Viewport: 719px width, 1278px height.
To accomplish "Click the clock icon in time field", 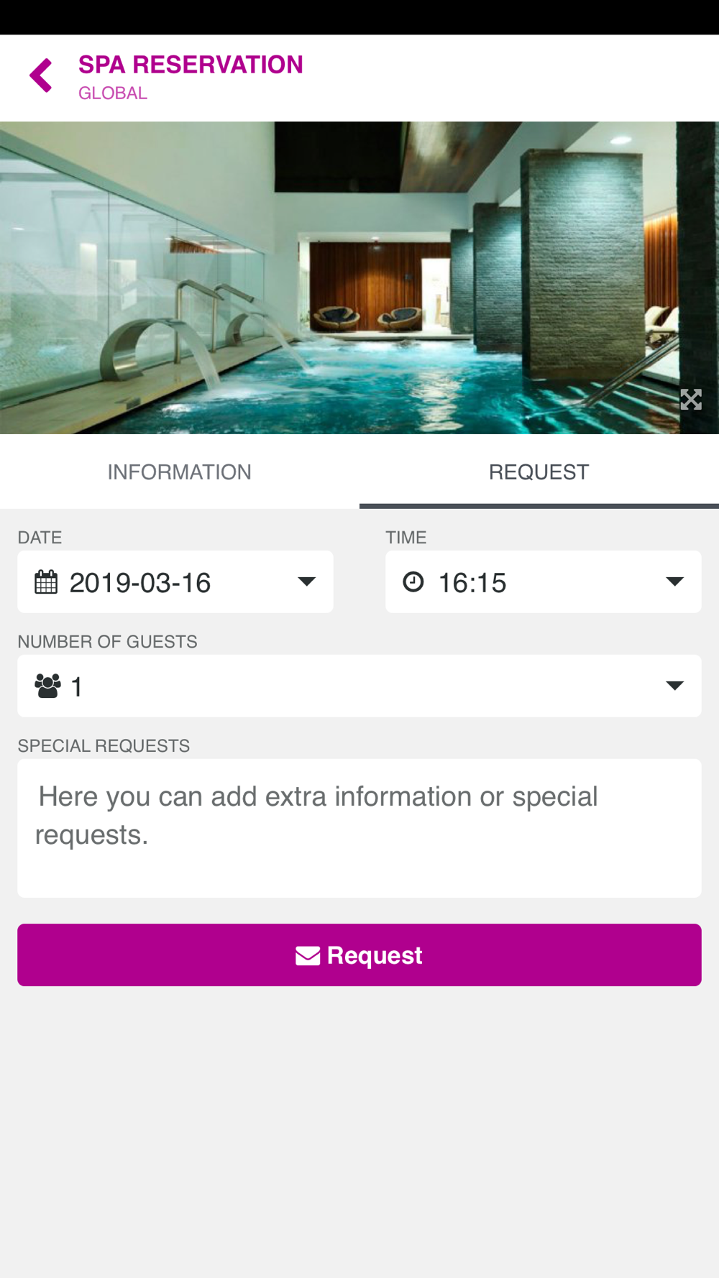I will 413,581.
